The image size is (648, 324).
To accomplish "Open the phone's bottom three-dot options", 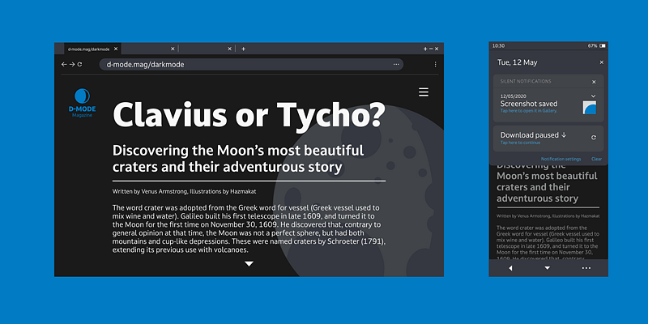I will coord(586,267).
